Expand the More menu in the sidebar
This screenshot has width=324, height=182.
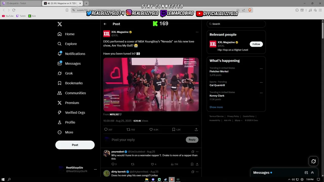click(65, 132)
